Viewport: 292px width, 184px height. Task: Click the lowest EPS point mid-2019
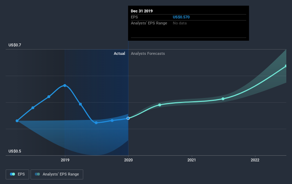tap(96, 123)
